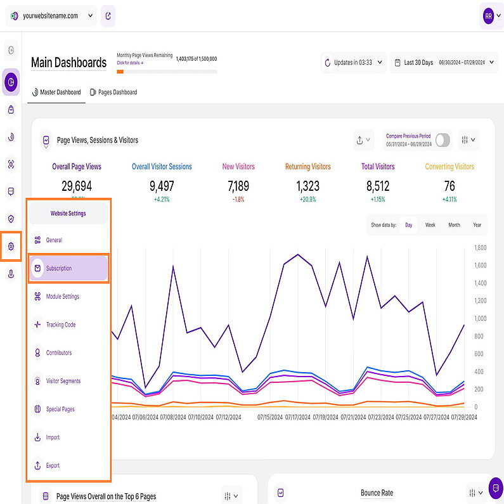The image size is (504, 504).
Task: Open external link icon beside website name
Action: point(108,16)
